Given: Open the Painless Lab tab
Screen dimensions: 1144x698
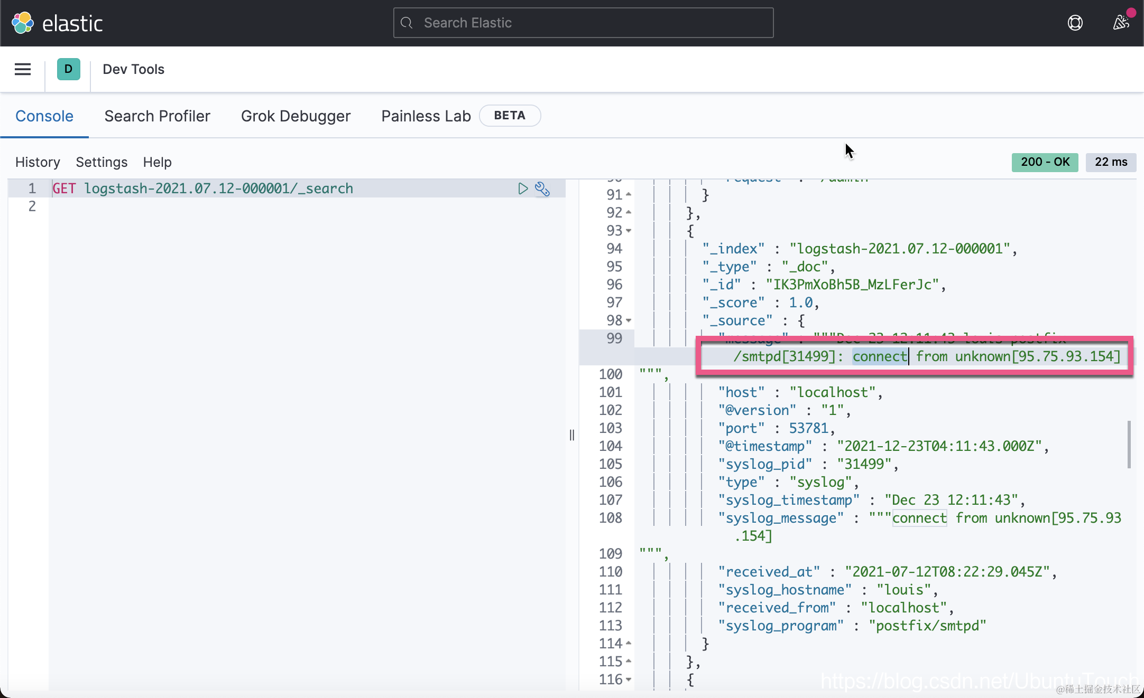Looking at the screenshot, I should (426, 116).
